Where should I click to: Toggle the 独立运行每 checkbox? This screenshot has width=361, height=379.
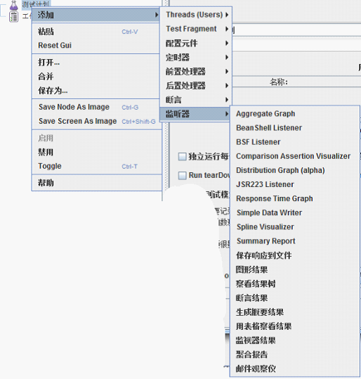coord(182,157)
